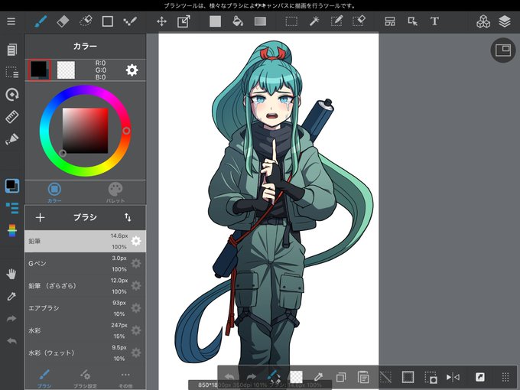Image resolution: width=520 pixels, height=390 pixels.
Task: Select the rectangular Selection tool
Action: [x=291, y=21]
